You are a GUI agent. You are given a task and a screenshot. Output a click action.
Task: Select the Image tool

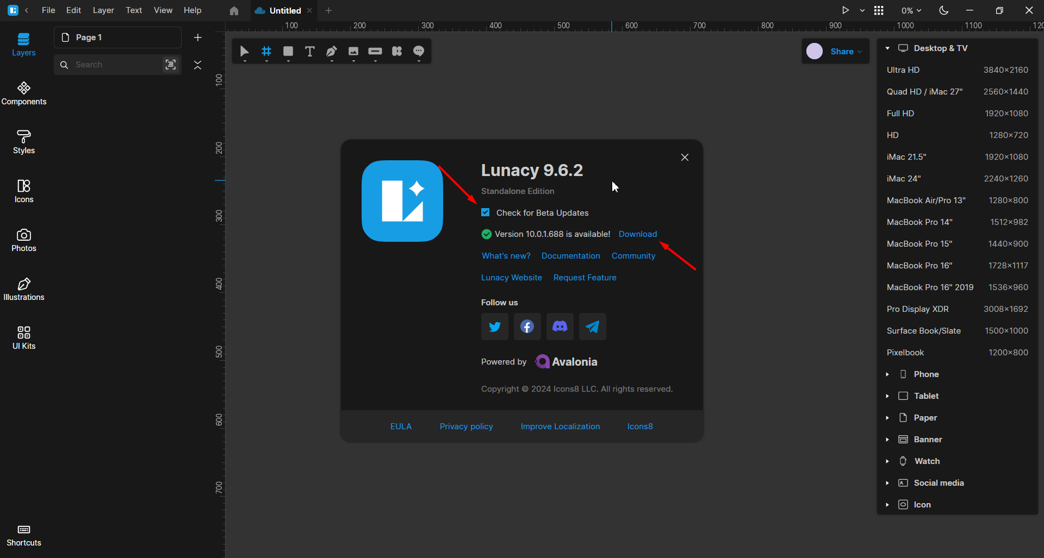(x=353, y=51)
